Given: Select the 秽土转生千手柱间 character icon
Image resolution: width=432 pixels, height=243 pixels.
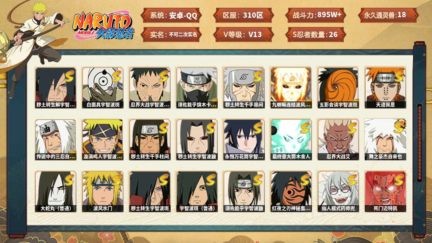Looking at the screenshot, I should click(x=150, y=140).
